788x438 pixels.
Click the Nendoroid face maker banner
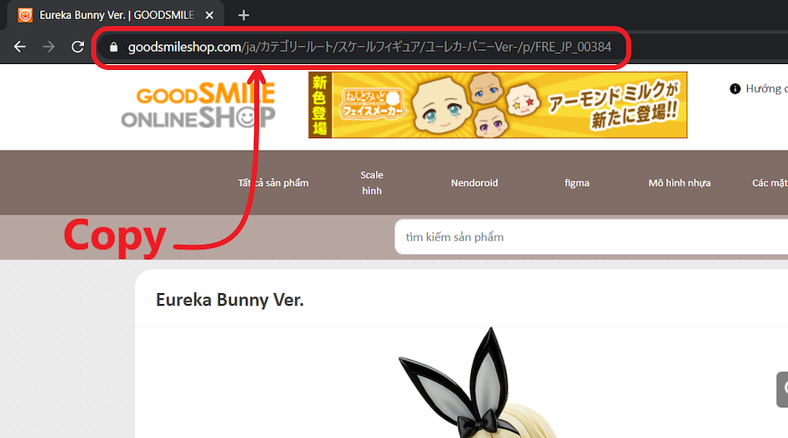tap(498, 105)
